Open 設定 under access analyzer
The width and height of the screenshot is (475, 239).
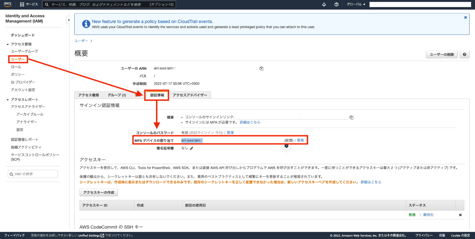(x=20, y=130)
